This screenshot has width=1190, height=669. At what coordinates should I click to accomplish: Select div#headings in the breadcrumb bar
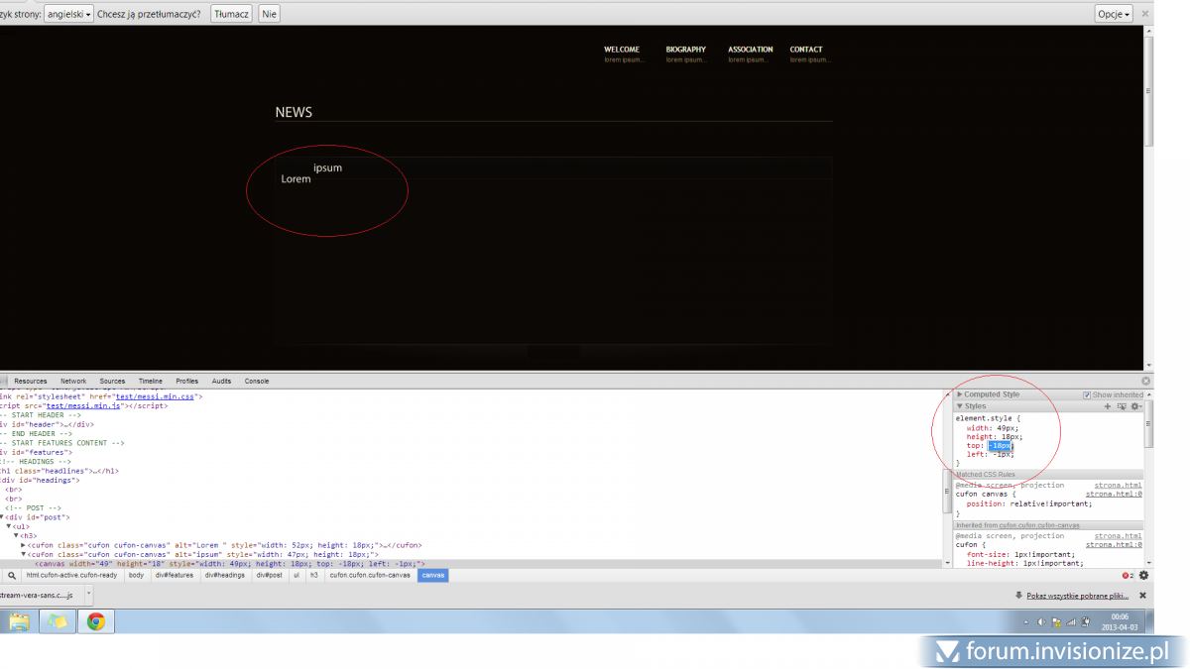(224, 575)
